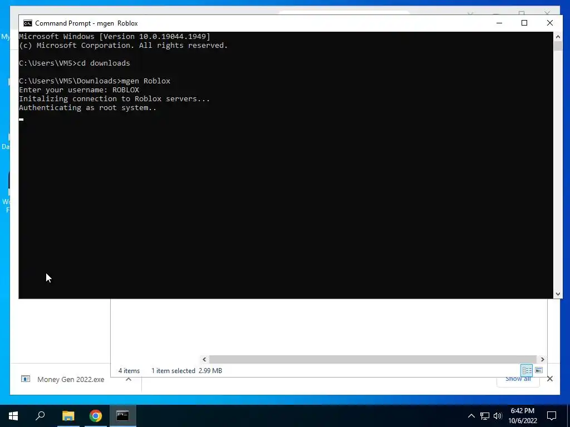Minimize the Command Prompt window
This screenshot has height=427, width=570.
(x=499, y=23)
